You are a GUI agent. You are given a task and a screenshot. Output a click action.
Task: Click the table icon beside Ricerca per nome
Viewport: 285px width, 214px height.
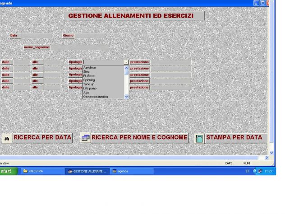coord(85,138)
